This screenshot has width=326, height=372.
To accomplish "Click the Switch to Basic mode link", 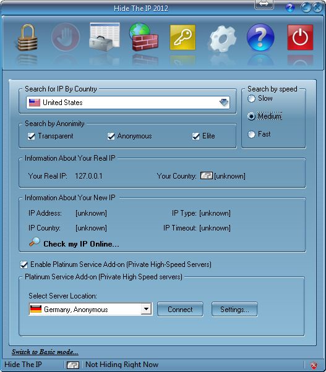I will tap(45, 352).
